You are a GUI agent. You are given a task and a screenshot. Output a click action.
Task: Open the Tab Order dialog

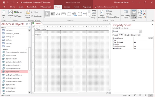tap(140, 14)
